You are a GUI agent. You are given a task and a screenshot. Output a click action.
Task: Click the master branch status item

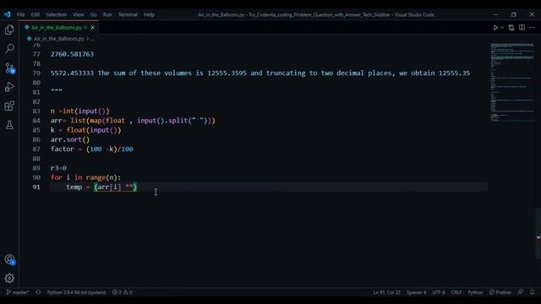point(18,292)
